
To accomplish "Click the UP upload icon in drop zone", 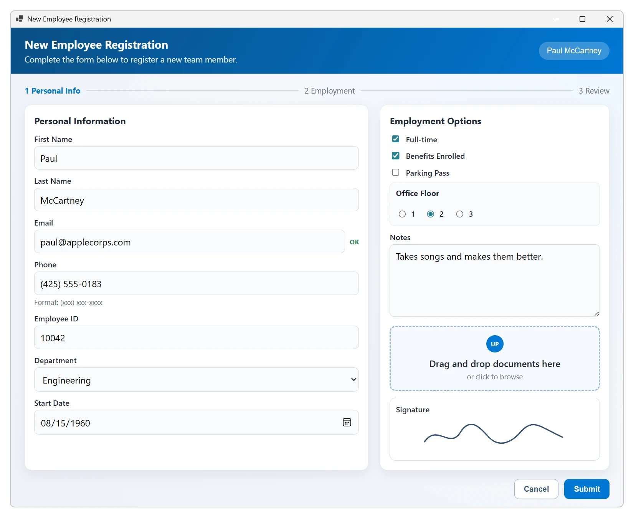I will (x=494, y=344).
